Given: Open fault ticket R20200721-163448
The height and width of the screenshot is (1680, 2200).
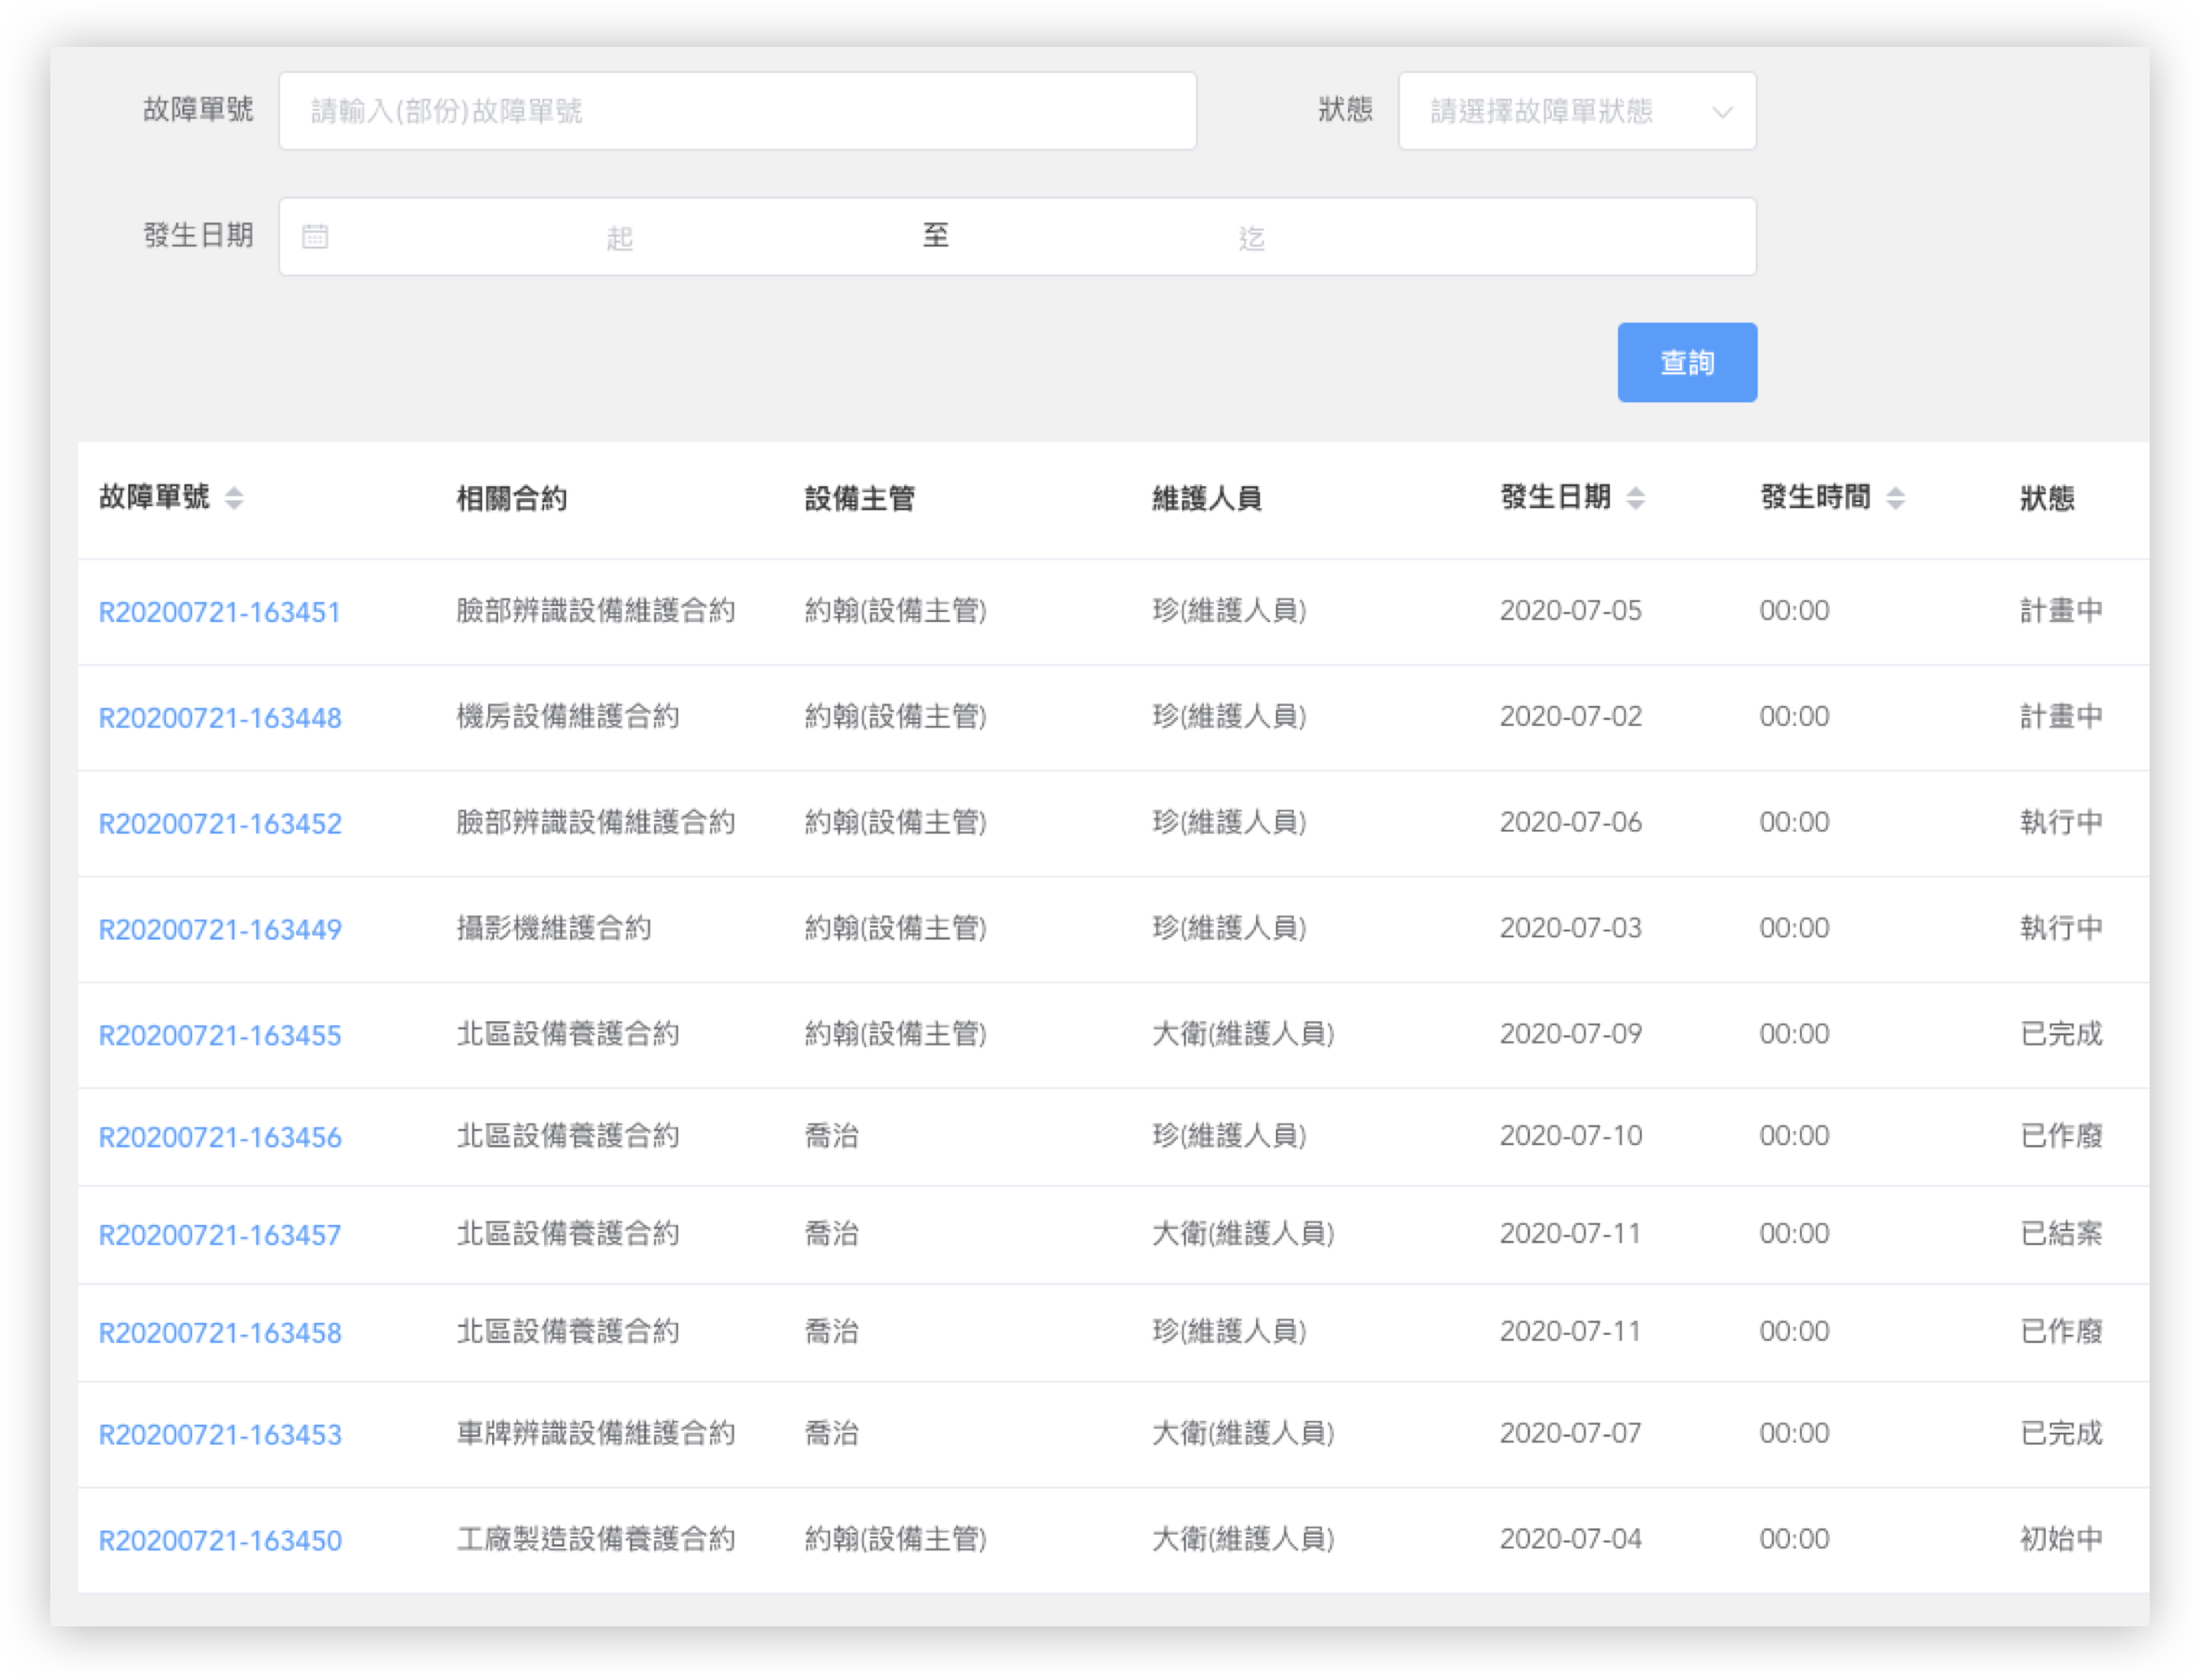Looking at the screenshot, I should point(220,718).
